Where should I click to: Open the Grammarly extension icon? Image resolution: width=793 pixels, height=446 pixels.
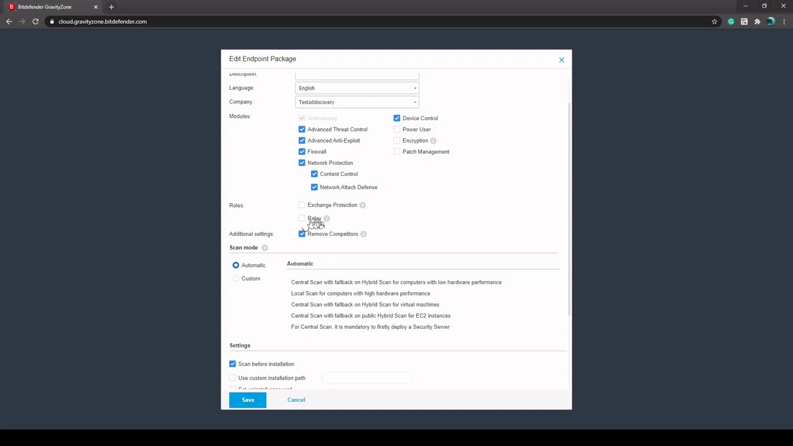tap(731, 22)
